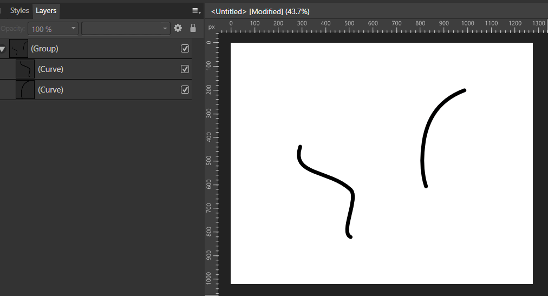Hide the first (Curve) layer via checkbox
548x296 pixels.
point(185,69)
